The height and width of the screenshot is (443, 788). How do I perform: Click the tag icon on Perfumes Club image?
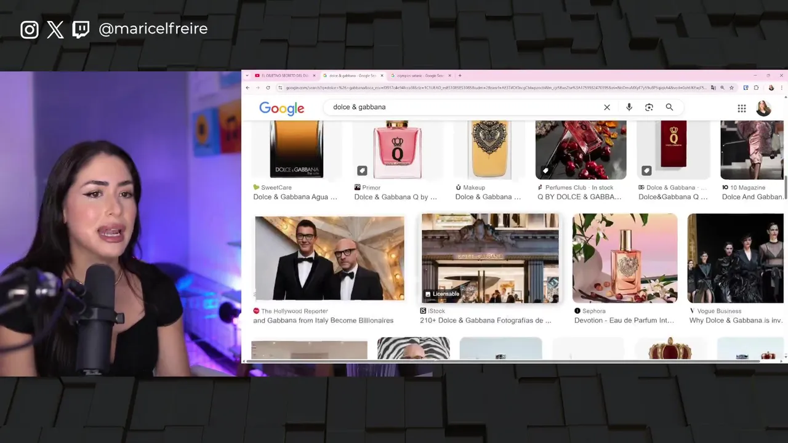tap(544, 170)
